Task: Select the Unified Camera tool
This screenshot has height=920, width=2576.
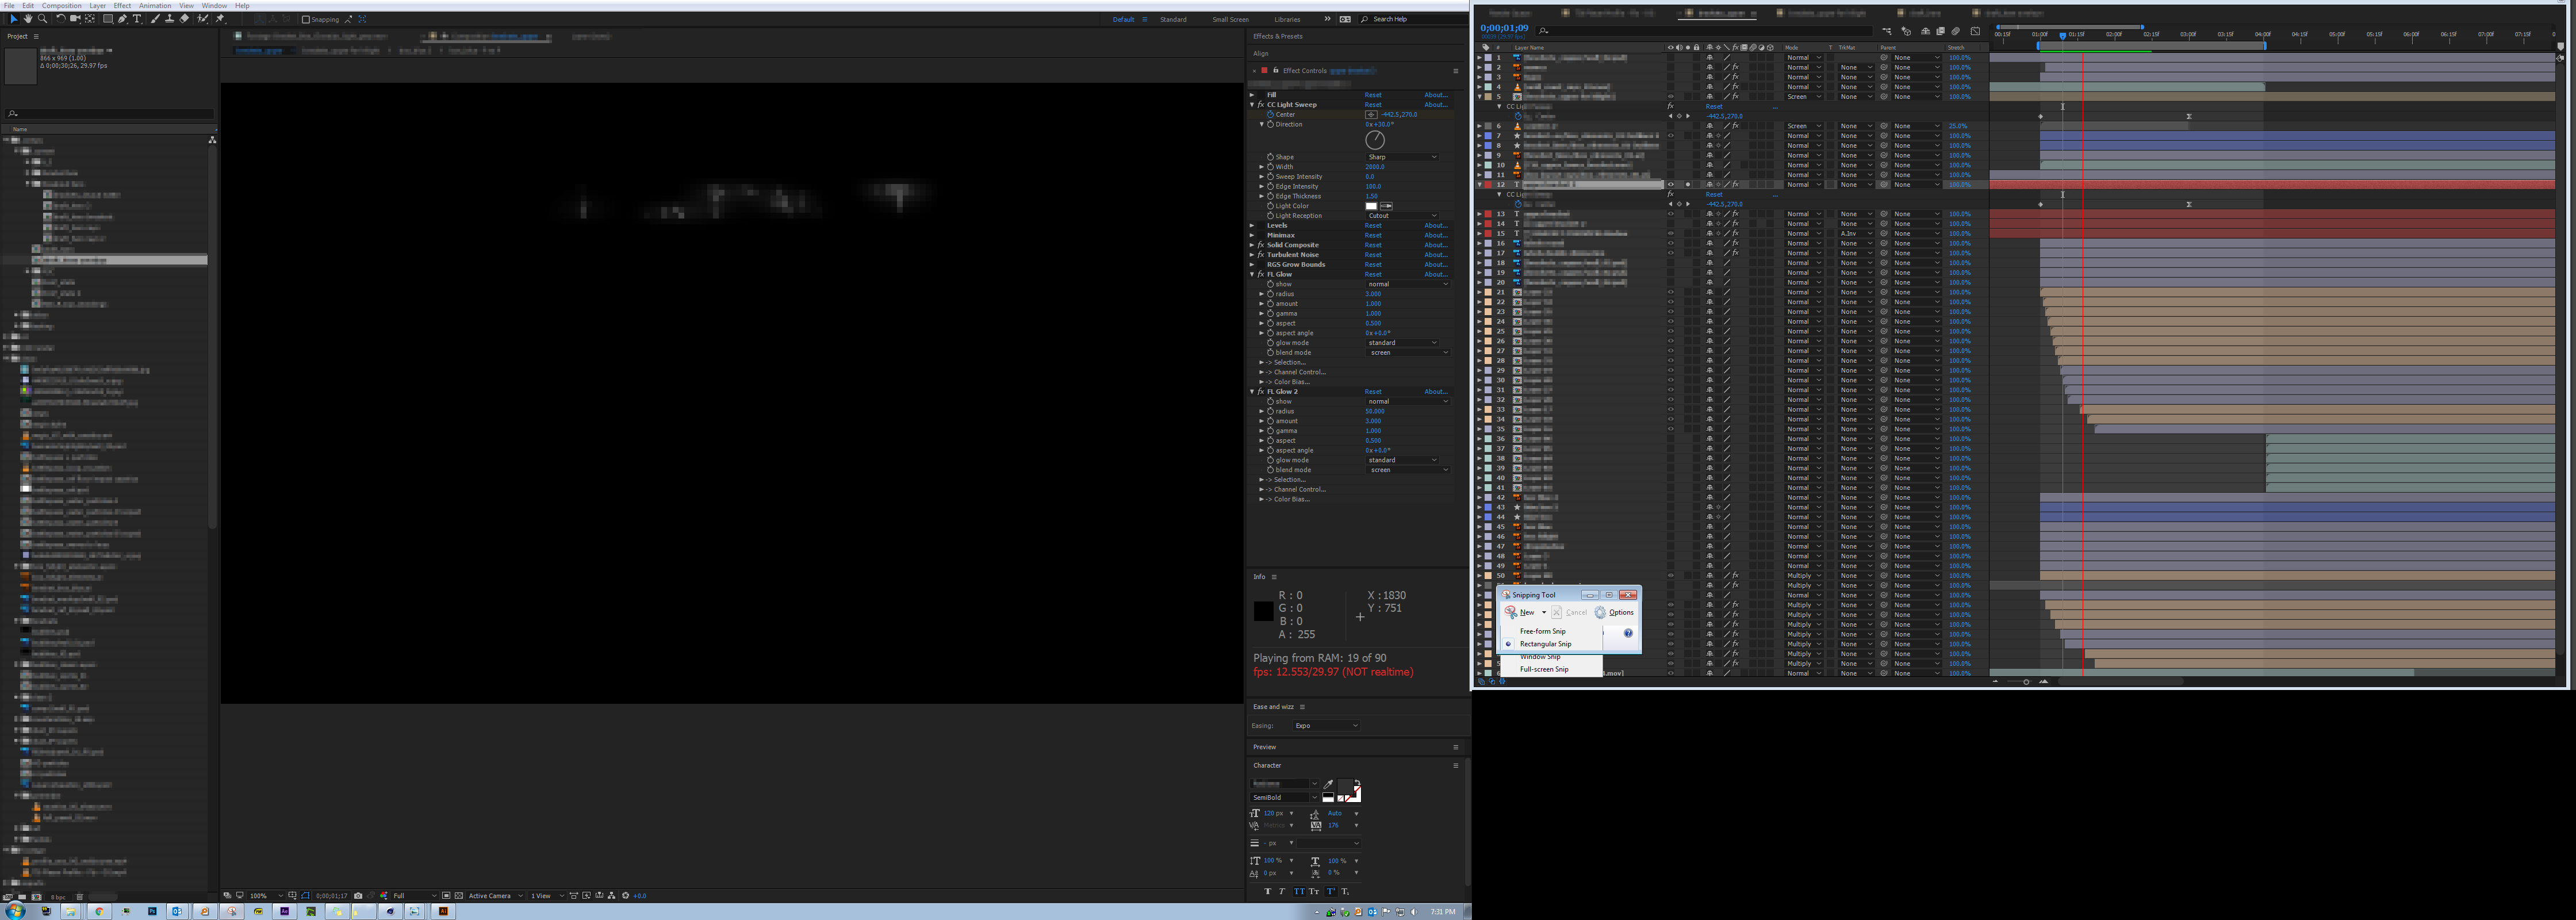Action: (x=75, y=19)
